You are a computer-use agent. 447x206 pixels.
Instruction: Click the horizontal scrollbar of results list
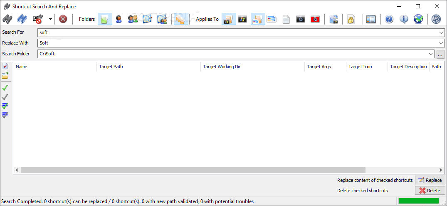[193, 170]
